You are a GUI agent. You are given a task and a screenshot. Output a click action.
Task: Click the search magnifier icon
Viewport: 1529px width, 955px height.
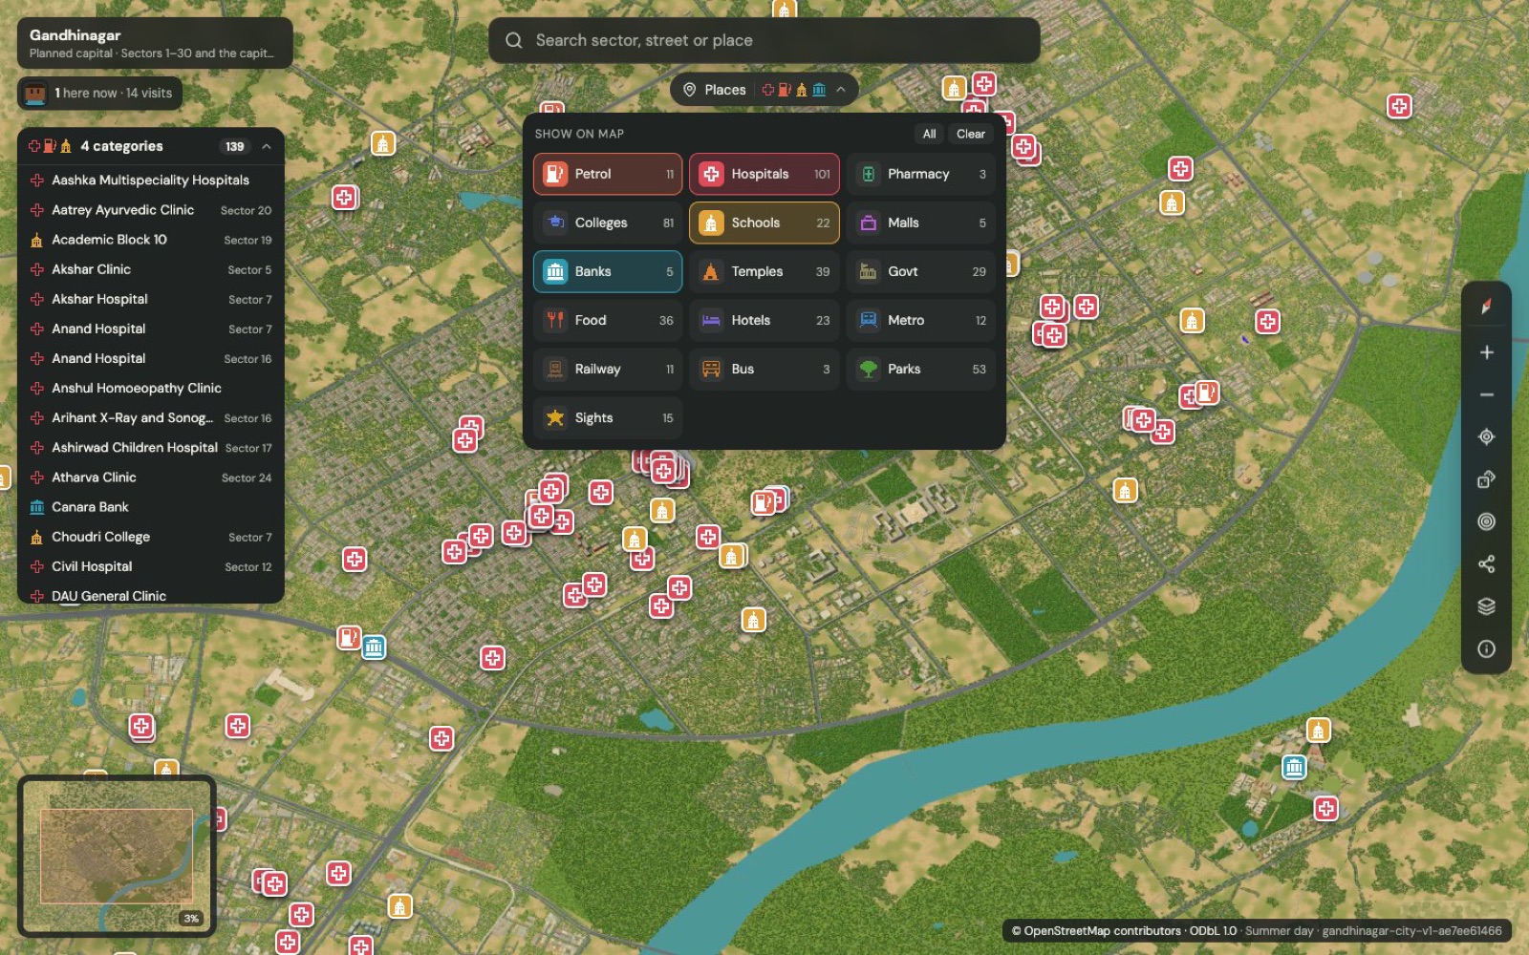[x=514, y=40]
